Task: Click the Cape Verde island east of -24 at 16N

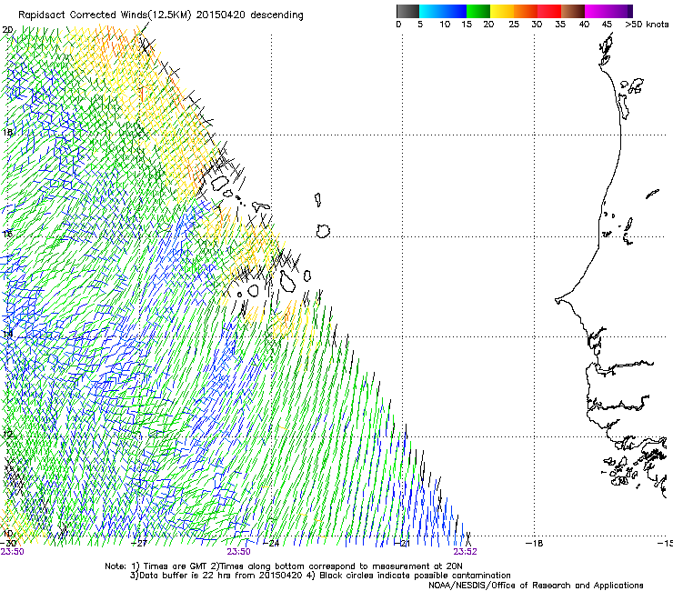Action: 323,231
